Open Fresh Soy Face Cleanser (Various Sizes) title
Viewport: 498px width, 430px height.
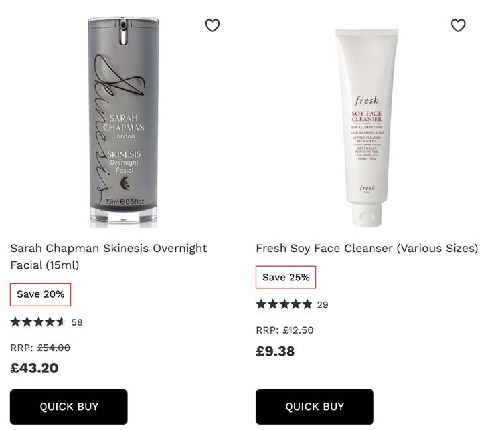367,248
